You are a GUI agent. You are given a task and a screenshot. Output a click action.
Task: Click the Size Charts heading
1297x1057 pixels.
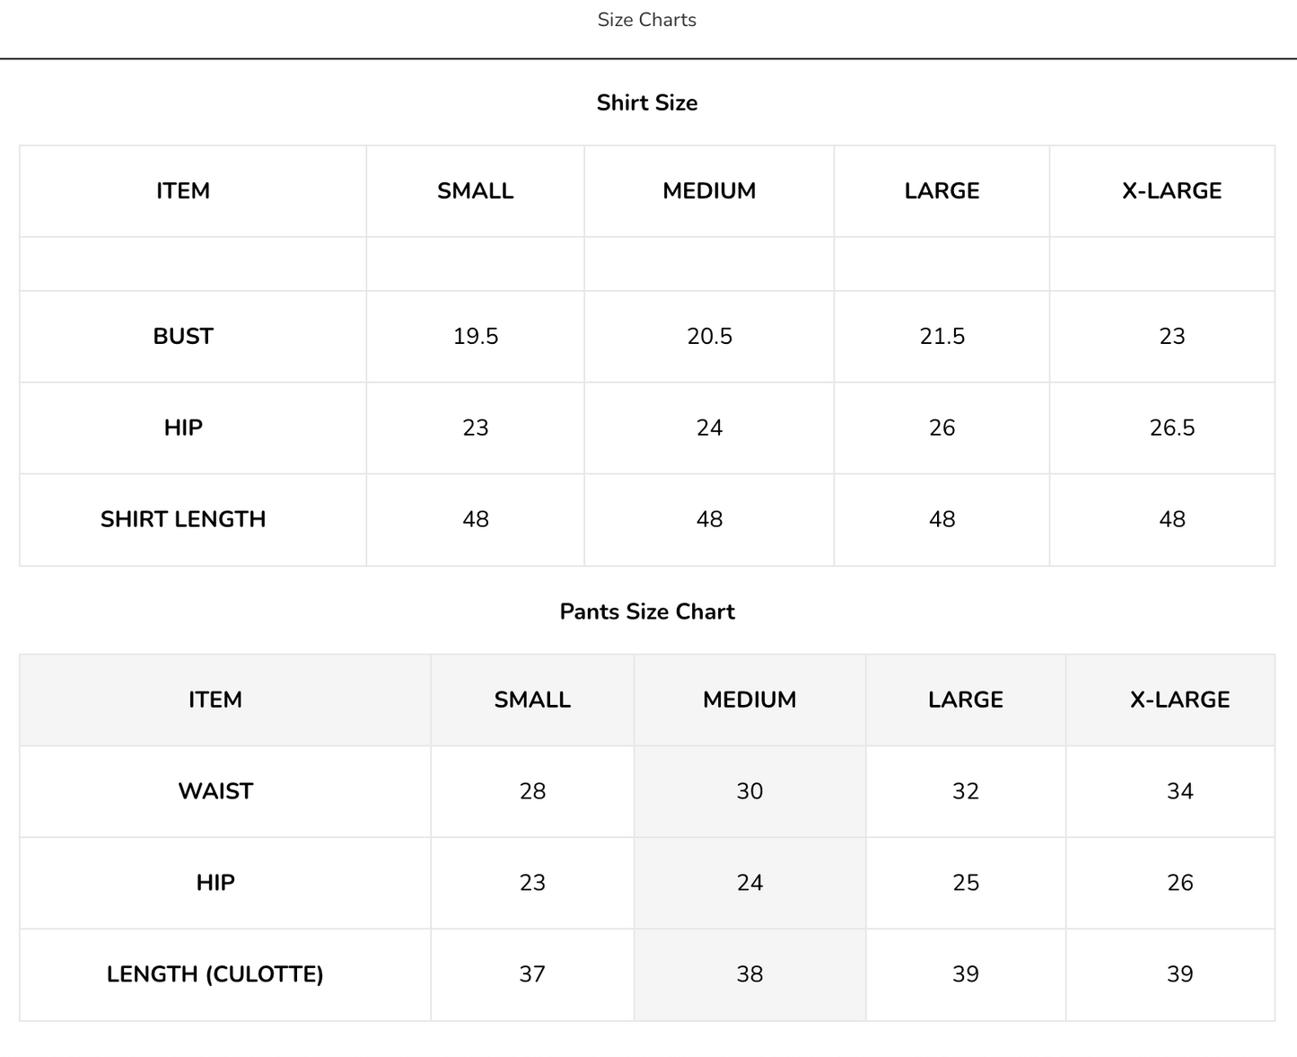(647, 20)
